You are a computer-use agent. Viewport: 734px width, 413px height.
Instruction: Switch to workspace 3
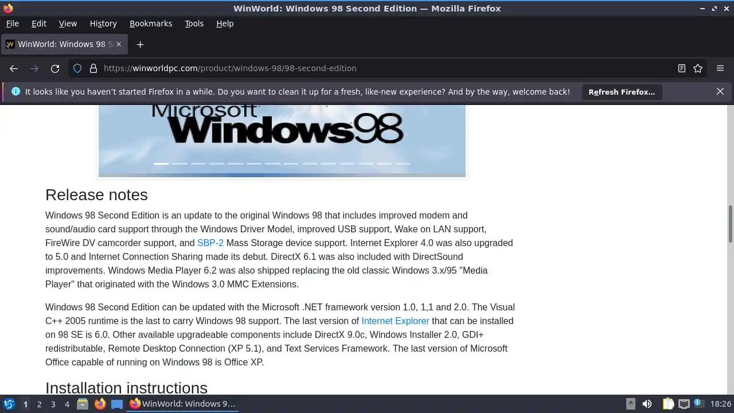(x=53, y=404)
